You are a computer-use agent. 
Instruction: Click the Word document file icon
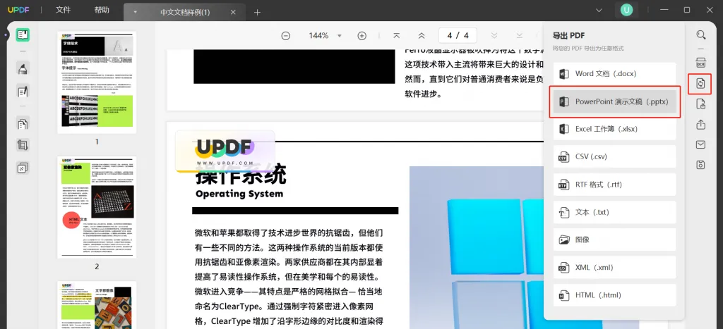pos(564,74)
